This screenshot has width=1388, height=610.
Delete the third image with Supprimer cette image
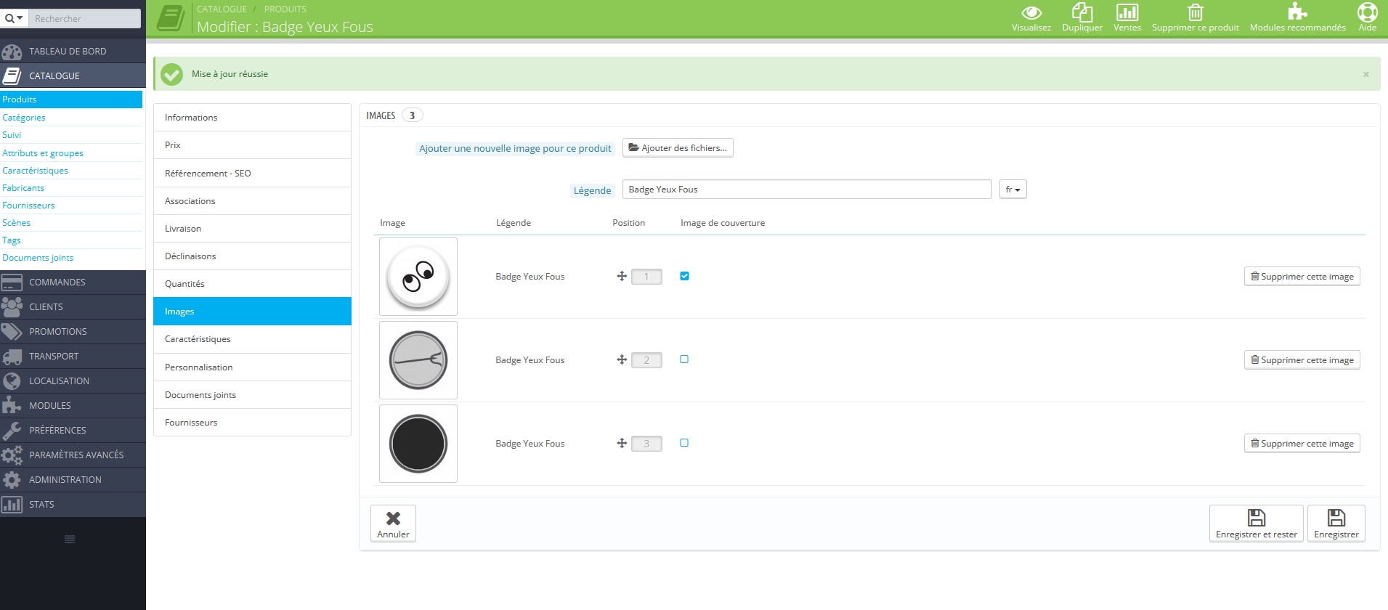(1302, 444)
